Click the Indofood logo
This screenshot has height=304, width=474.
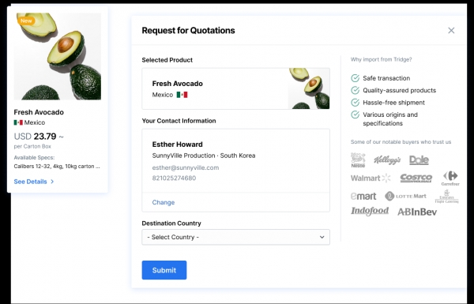(370, 211)
